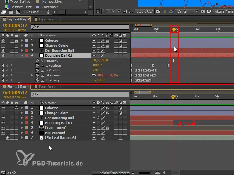Click viewer timecode 0:00:09:17
The height and width of the screenshot is (175, 234).
[145, 11]
